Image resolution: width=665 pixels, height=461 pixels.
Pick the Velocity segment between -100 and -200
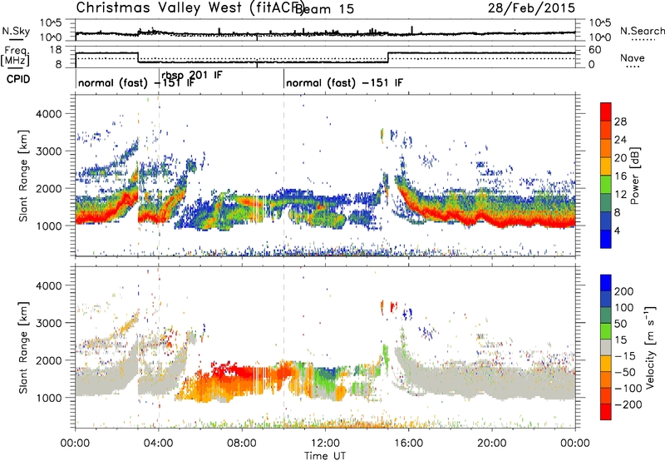606,395
